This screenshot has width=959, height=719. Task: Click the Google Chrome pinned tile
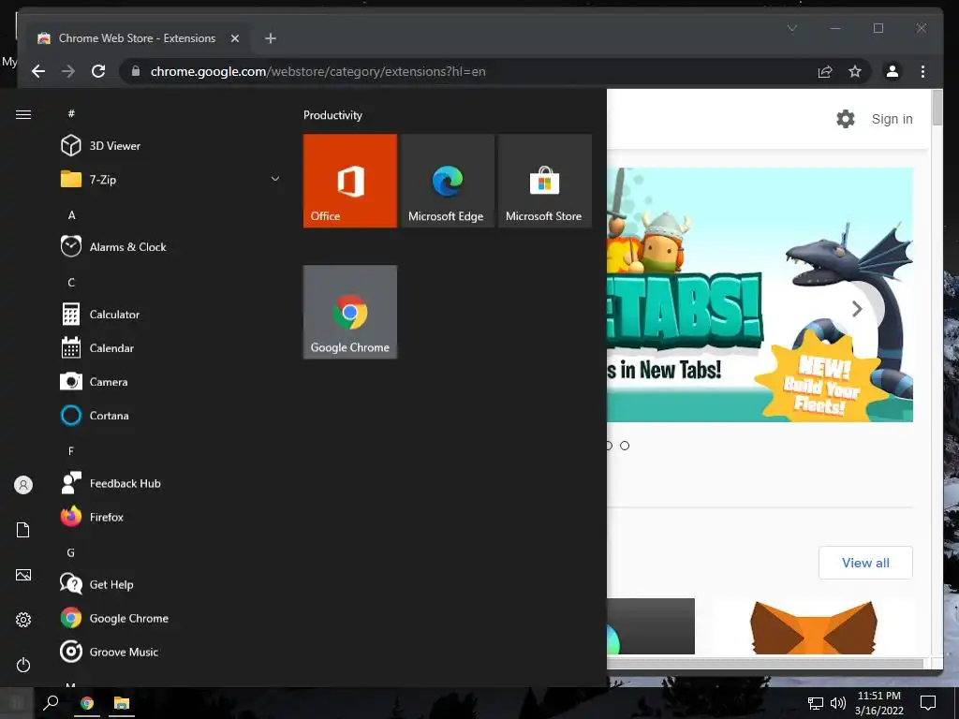coord(350,312)
